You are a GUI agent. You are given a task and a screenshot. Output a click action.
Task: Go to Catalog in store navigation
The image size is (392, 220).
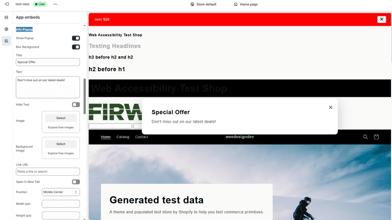pyautogui.click(x=123, y=137)
